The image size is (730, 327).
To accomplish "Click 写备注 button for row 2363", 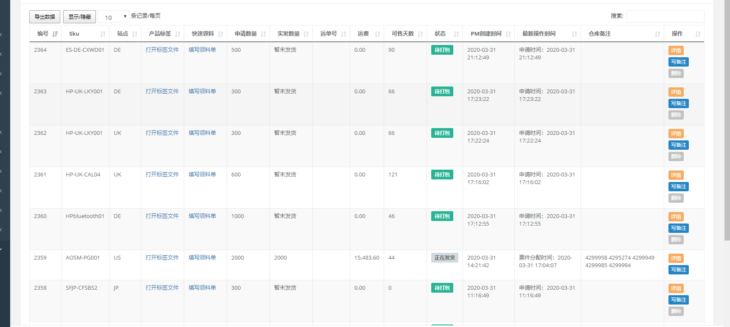I will coord(678,103).
